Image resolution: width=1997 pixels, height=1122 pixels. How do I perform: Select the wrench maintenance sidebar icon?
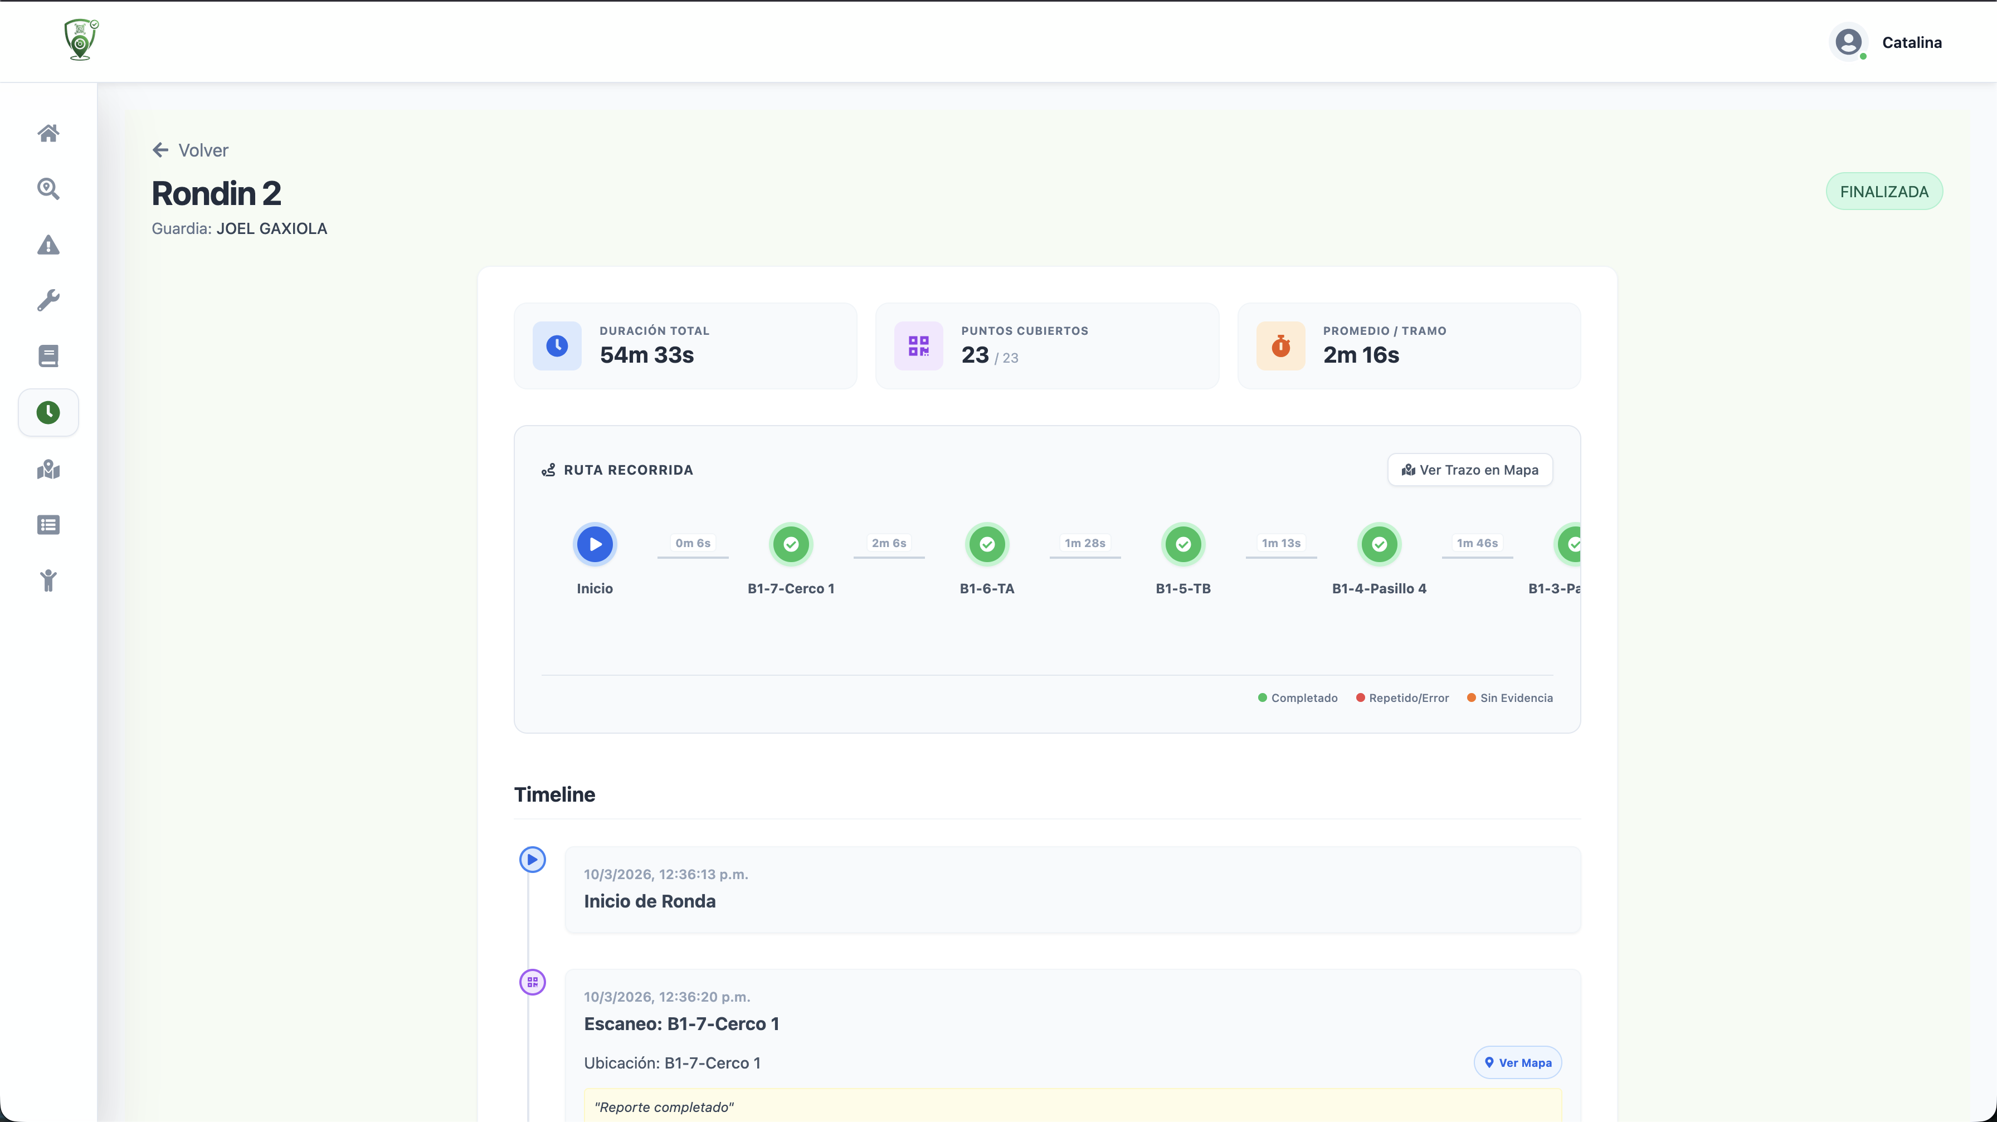point(48,301)
